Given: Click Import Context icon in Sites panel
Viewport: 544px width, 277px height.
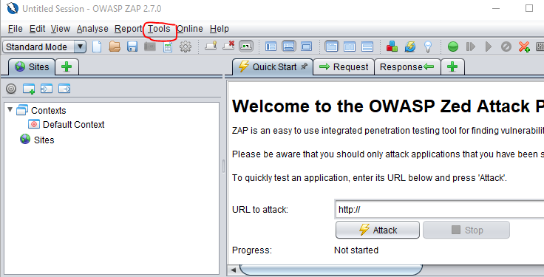Looking at the screenshot, I should pyautogui.click(x=47, y=89).
